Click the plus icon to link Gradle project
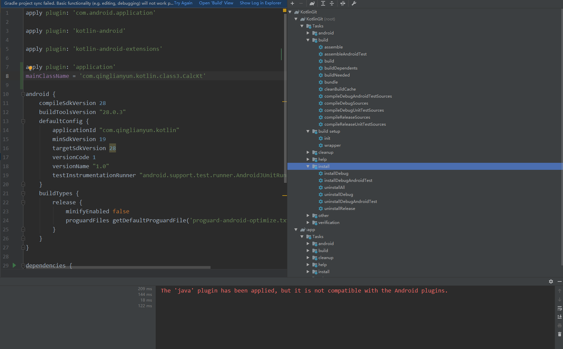This screenshot has width=563, height=349. pyautogui.click(x=292, y=3)
